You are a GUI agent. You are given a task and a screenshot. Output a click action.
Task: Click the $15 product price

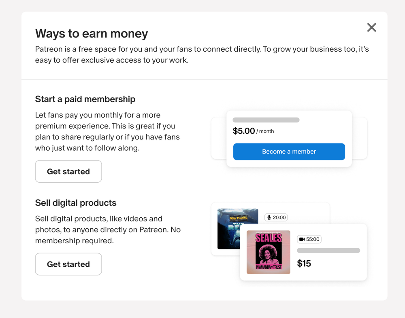(x=304, y=264)
